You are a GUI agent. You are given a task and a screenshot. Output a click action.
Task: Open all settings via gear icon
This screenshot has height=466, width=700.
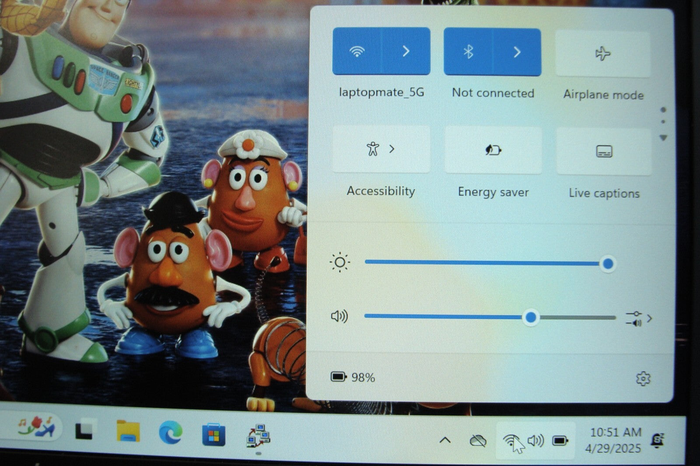pyautogui.click(x=643, y=379)
